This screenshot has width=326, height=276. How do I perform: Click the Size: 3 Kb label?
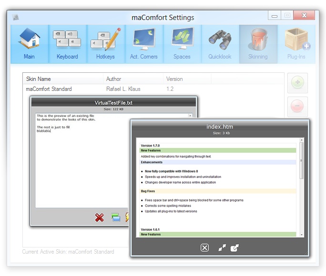[222, 133]
